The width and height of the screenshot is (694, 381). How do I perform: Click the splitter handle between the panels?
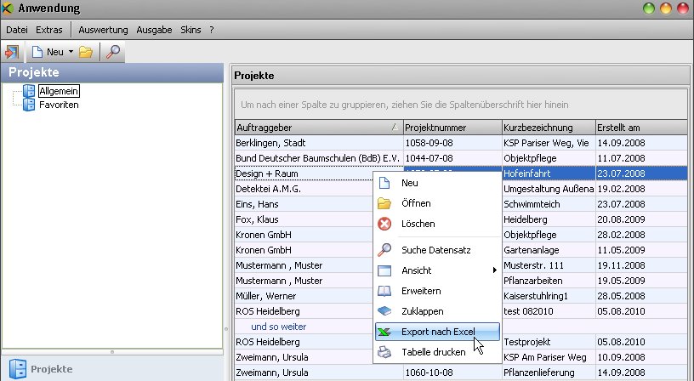point(226,329)
